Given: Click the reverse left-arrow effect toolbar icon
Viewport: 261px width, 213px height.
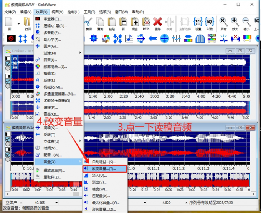Looking at the screenshot, I should pyautogui.click(x=153, y=39).
